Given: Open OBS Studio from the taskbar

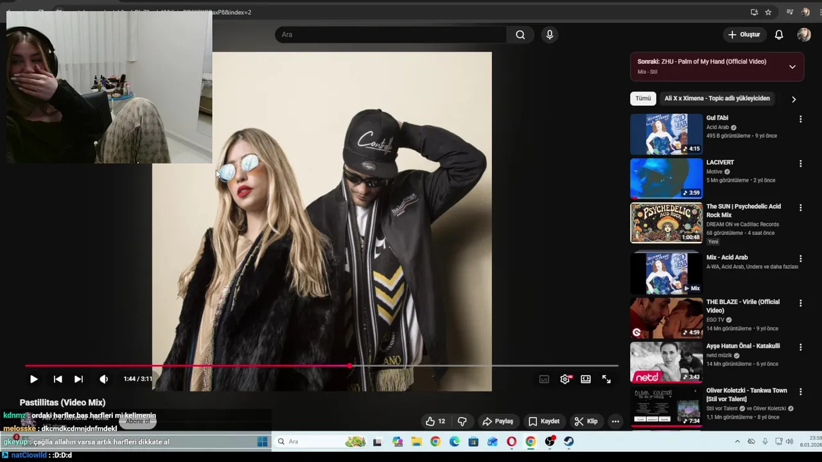Looking at the screenshot, I should point(550,441).
